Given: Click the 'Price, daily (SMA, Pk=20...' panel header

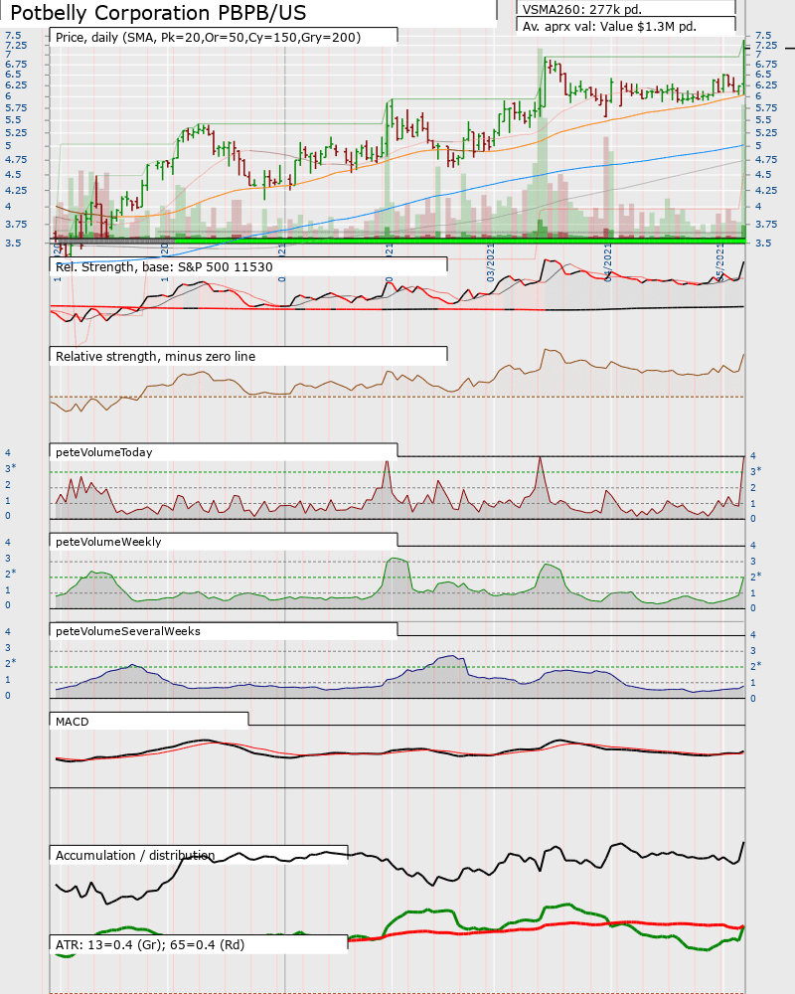Looking at the screenshot, I should [208, 38].
